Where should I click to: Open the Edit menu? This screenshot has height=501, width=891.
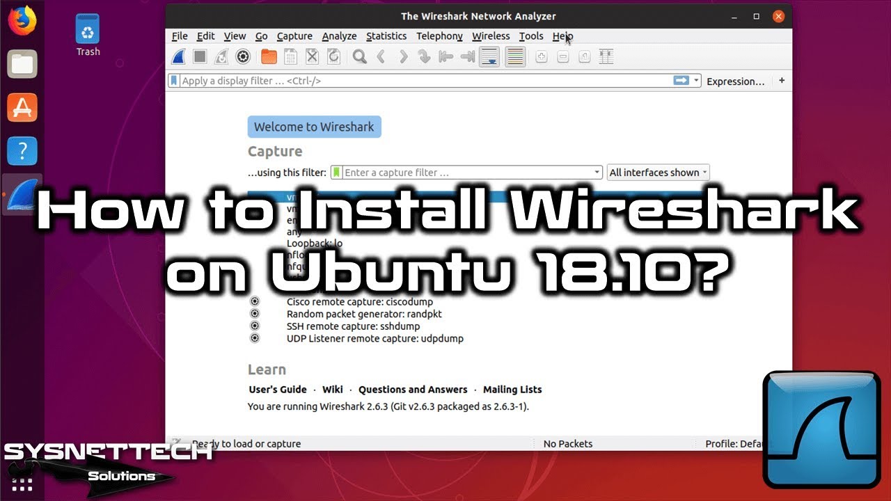(205, 36)
